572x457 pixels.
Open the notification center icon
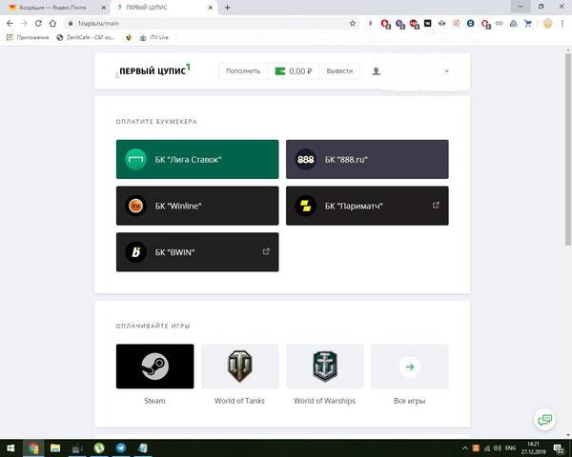[x=559, y=448]
